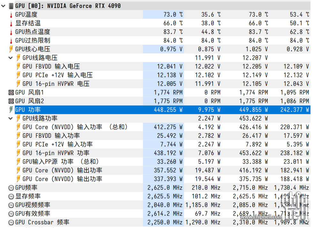Select the GPU热点温度 row label
313x228 pixels.
(x=33, y=32)
